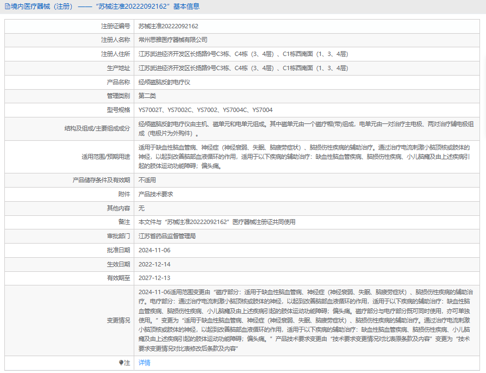Click the lightbulb icon beside 注

tap(121, 363)
